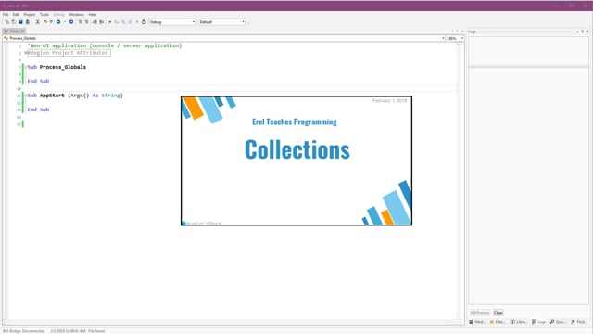Switch to the Logs tab at bottom right
This screenshot has width=593, height=334.
[x=539, y=322]
